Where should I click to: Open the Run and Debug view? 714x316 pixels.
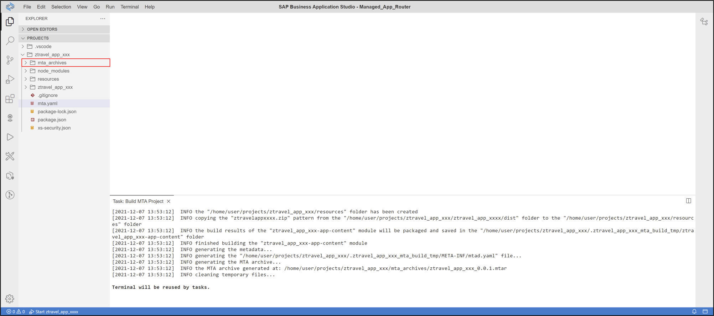click(x=10, y=79)
